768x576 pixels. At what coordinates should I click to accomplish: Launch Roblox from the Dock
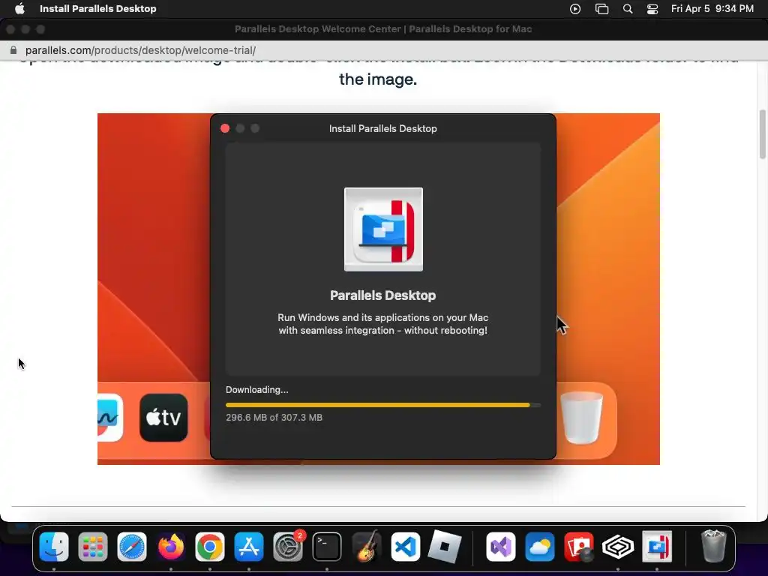444,547
